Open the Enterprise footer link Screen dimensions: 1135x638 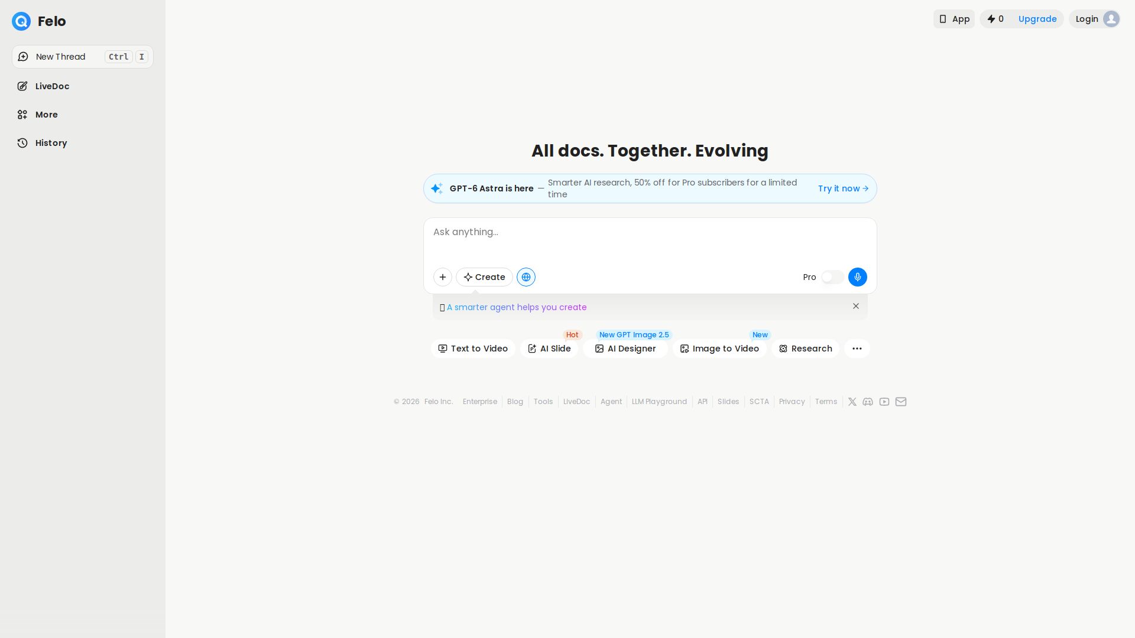tap(480, 402)
